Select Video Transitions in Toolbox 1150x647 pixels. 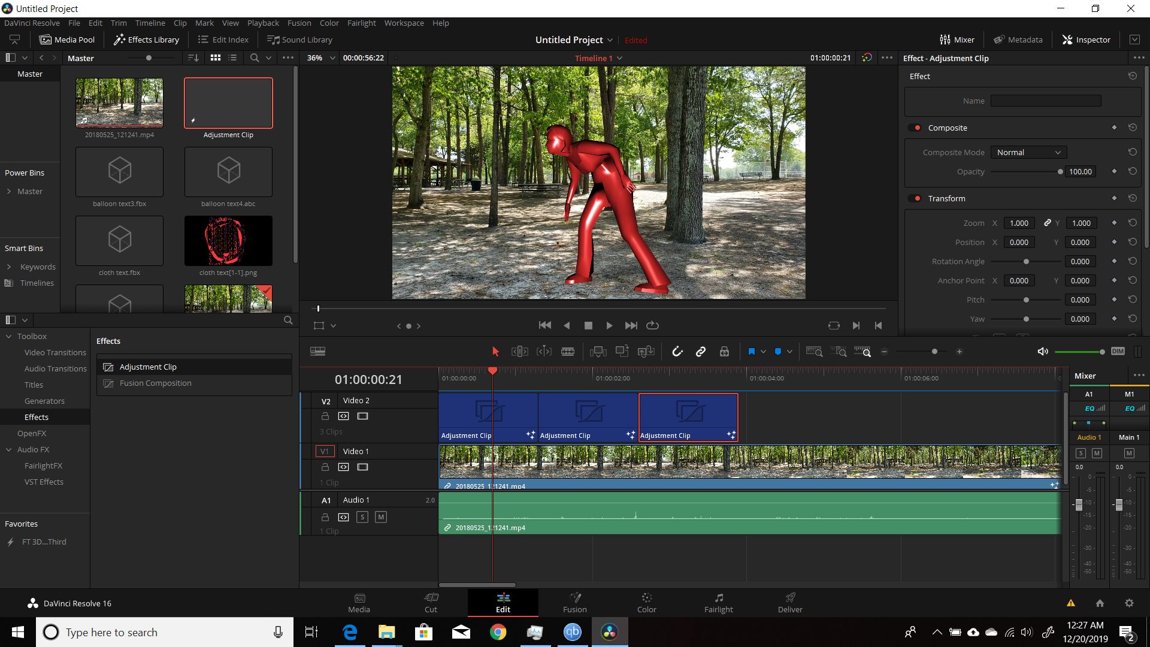(55, 353)
